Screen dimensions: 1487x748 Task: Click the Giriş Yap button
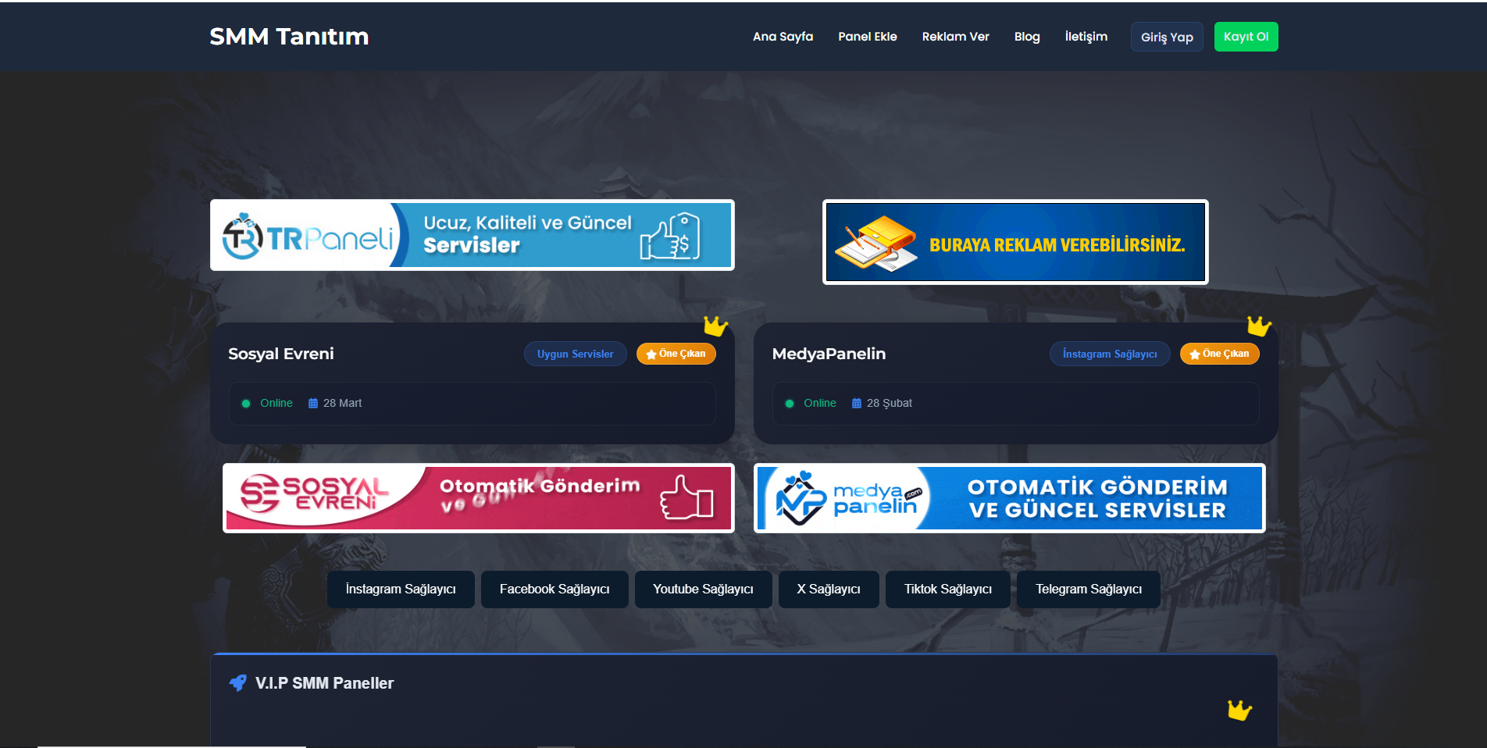[x=1167, y=37]
